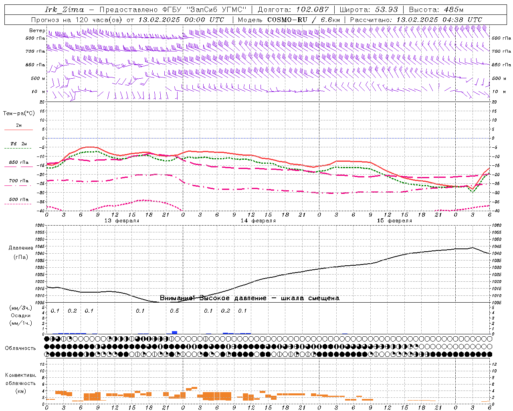
Task: Select the "700 гПа" temperature legend entry
Action: [x=19, y=181]
